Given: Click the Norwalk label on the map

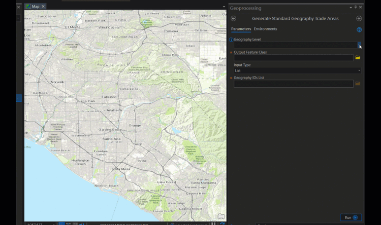Looking at the screenshot, I should pyautogui.click(x=57, y=82).
